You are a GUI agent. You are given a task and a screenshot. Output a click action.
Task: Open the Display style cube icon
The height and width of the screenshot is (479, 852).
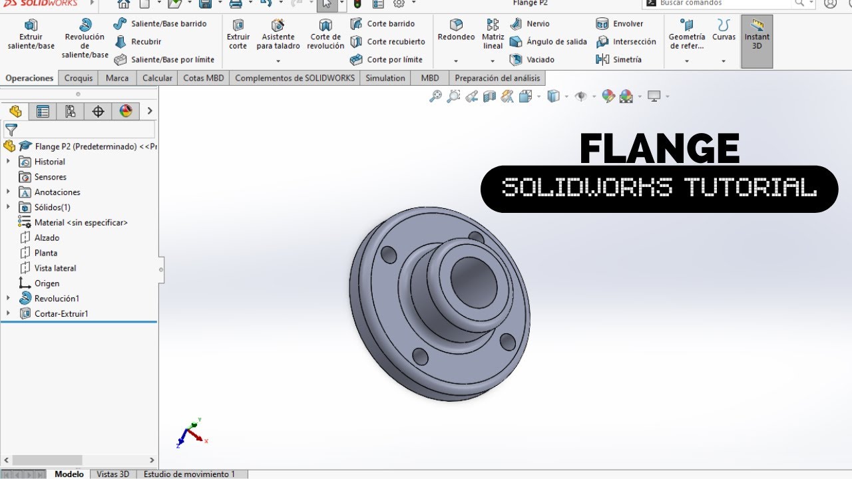(553, 96)
